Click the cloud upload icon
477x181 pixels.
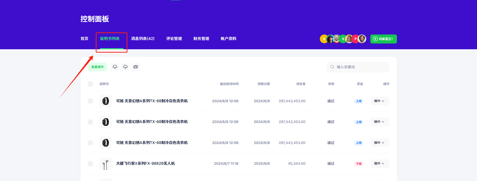coord(115,67)
